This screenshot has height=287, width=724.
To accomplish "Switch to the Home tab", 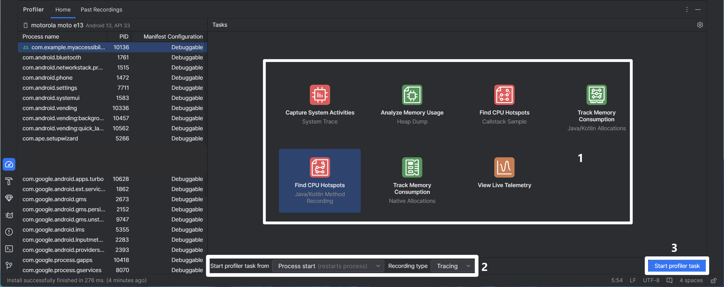I will click(63, 10).
